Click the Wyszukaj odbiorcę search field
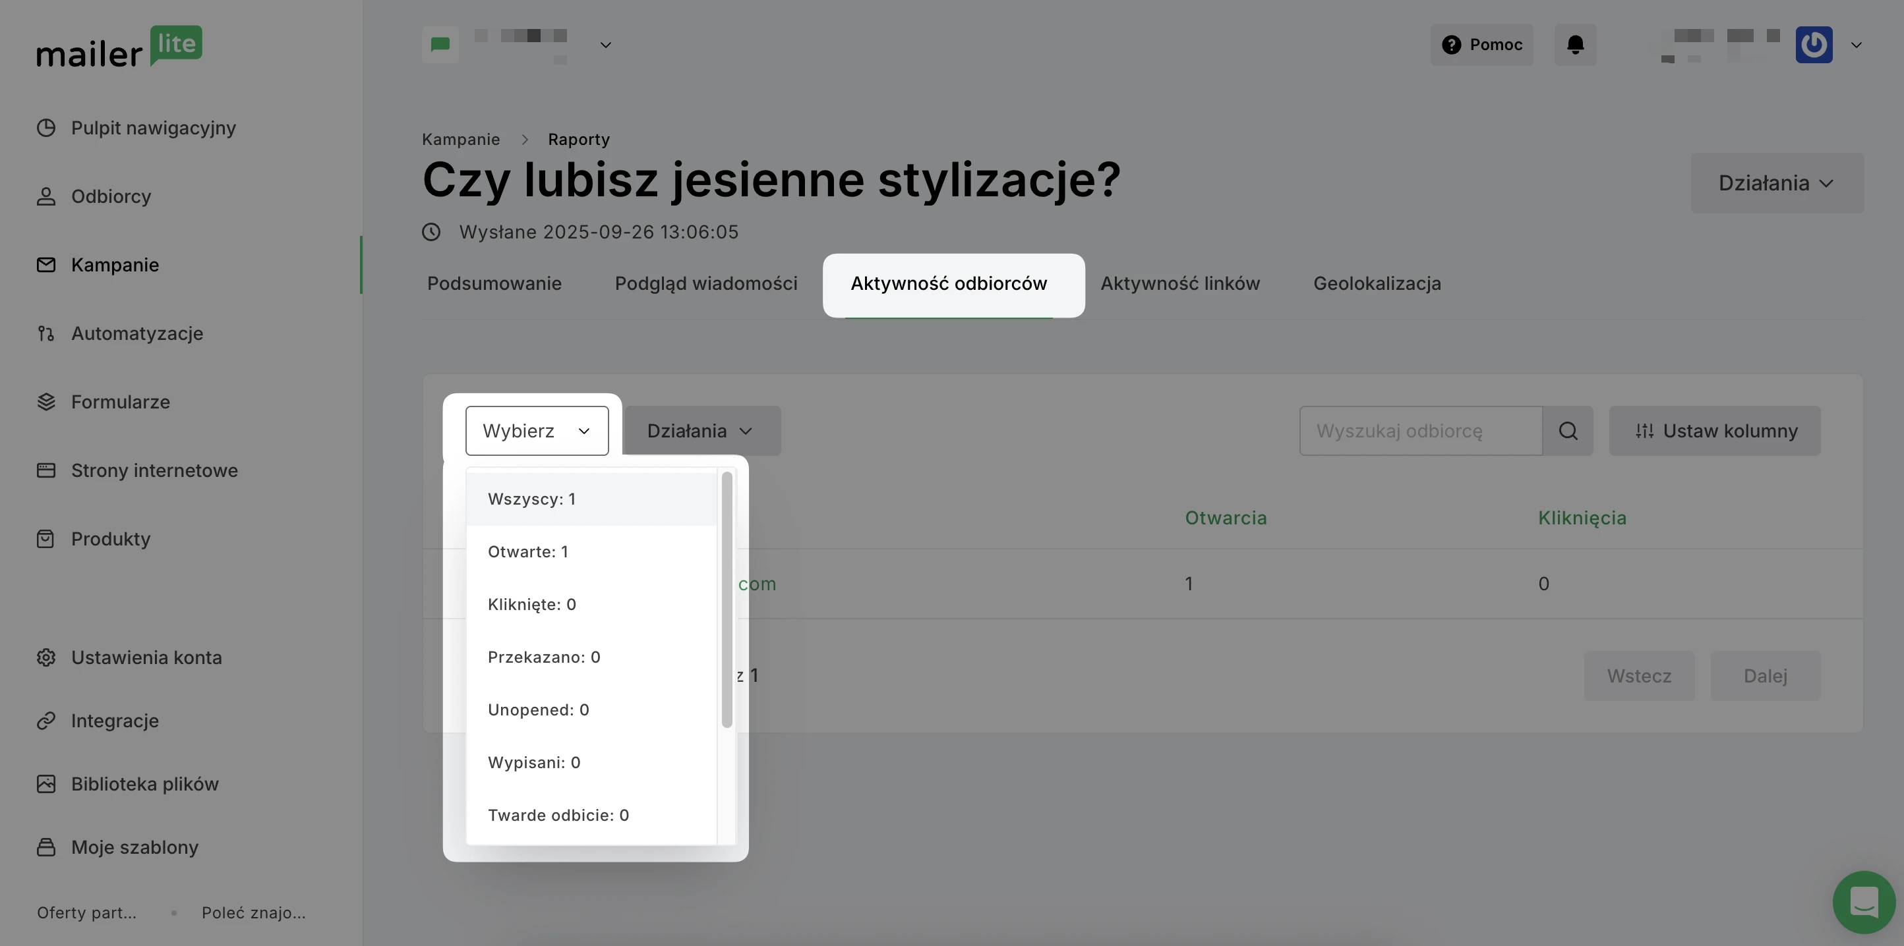 coord(1420,431)
